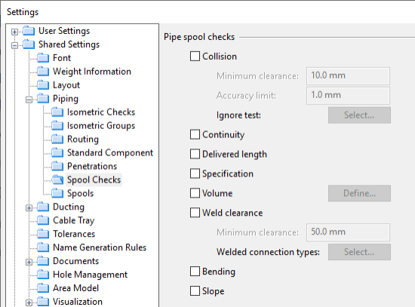
Task: Collapse the Piping tree node
Action: pos(29,100)
